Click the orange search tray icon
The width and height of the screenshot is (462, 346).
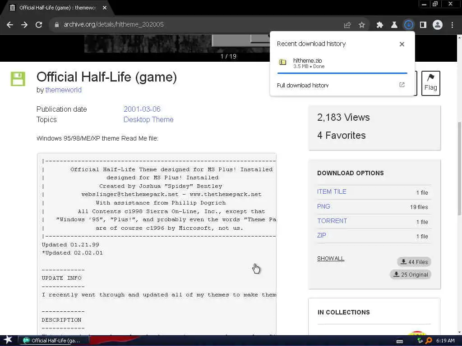pos(429,341)
